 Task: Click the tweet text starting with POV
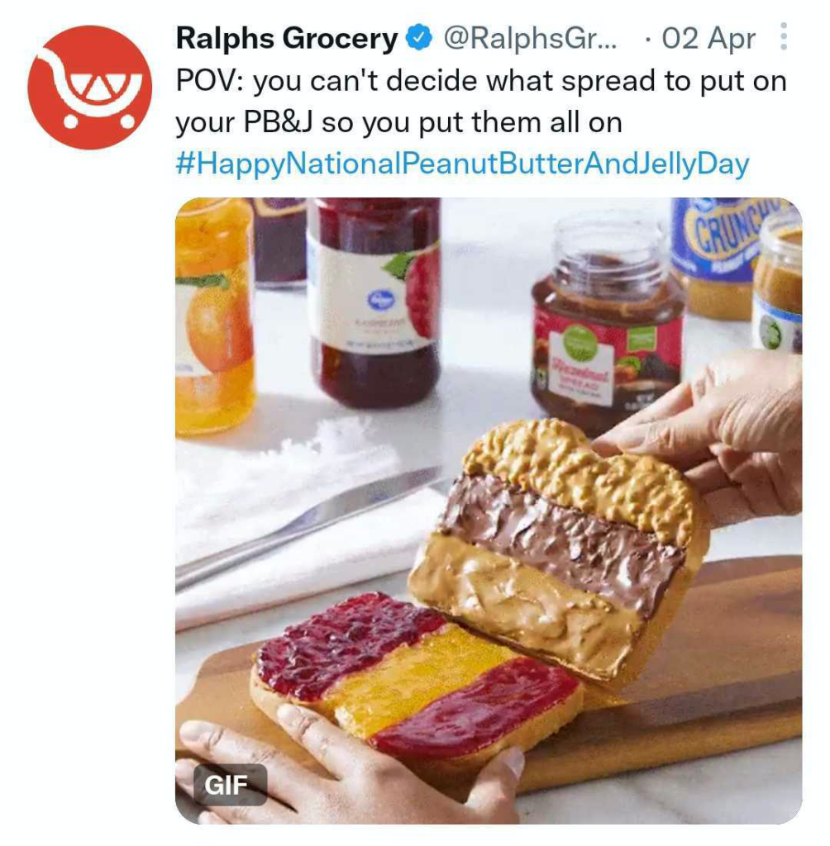(481, 101)
